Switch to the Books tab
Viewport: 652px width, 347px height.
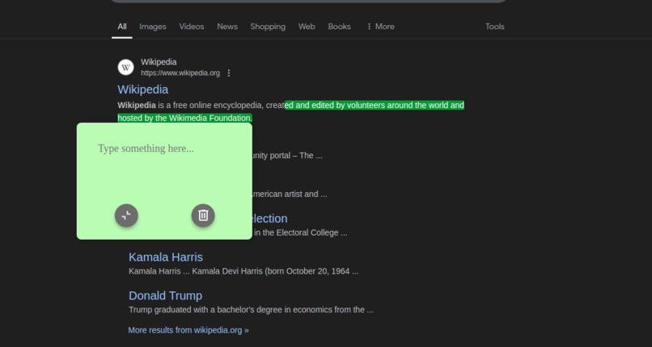click(339, 27)
